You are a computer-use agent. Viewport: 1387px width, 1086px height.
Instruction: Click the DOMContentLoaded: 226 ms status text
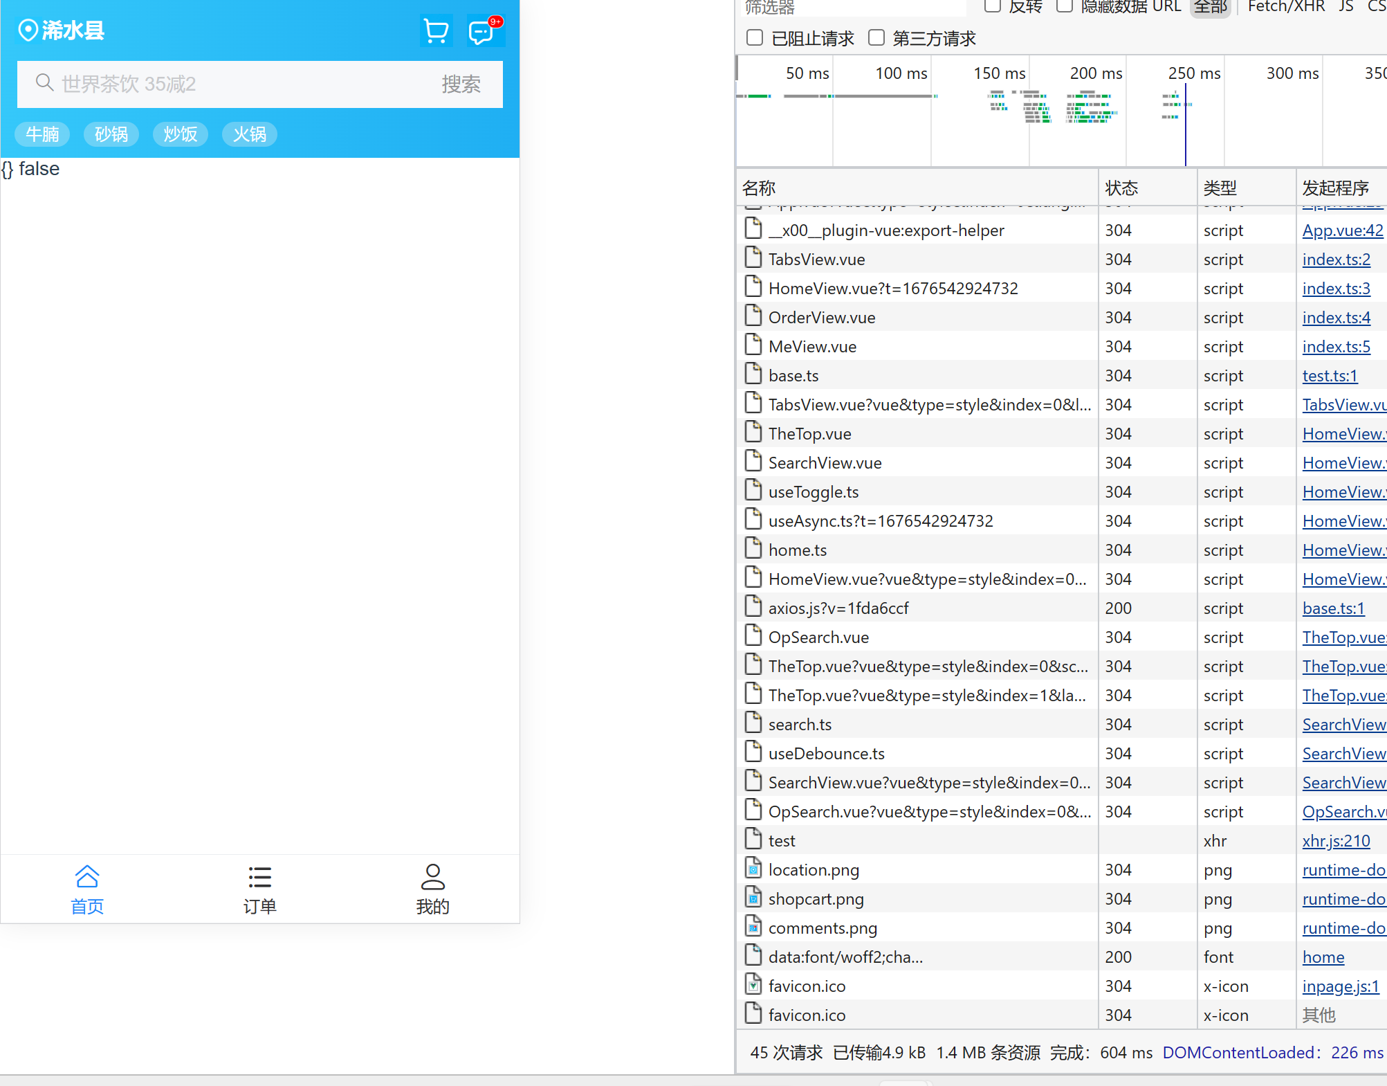1273,1053
